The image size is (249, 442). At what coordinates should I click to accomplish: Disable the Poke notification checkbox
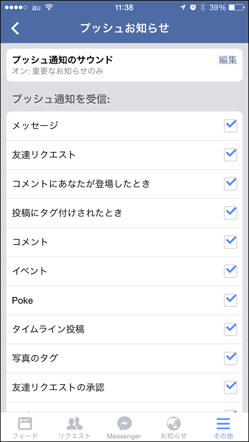[230, 301]
